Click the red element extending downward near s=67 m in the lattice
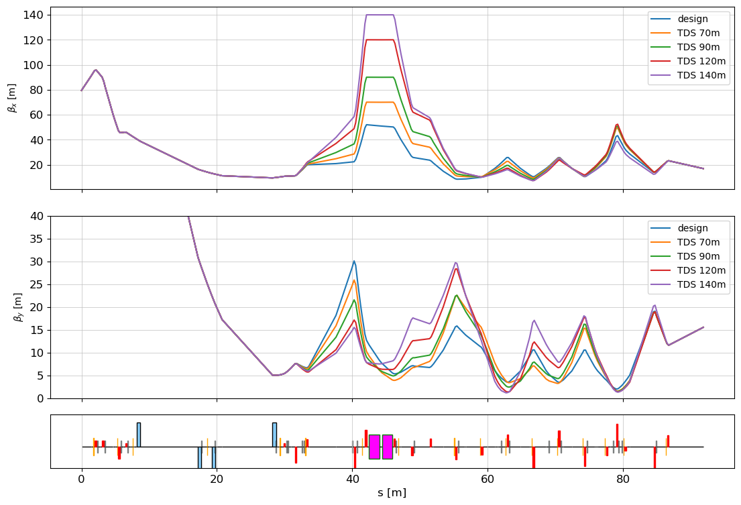Image resolution: width=741 pixels, height=505 pixels. [534, 457]
